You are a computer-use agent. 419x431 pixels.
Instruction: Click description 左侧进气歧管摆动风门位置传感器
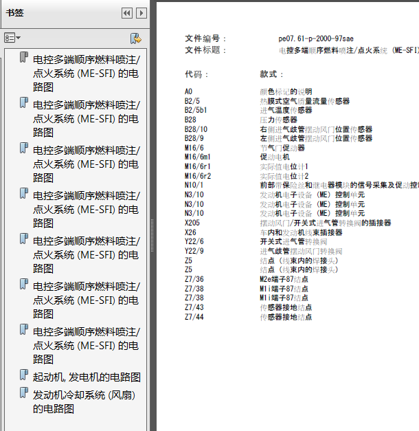click(x=316, y=138)
